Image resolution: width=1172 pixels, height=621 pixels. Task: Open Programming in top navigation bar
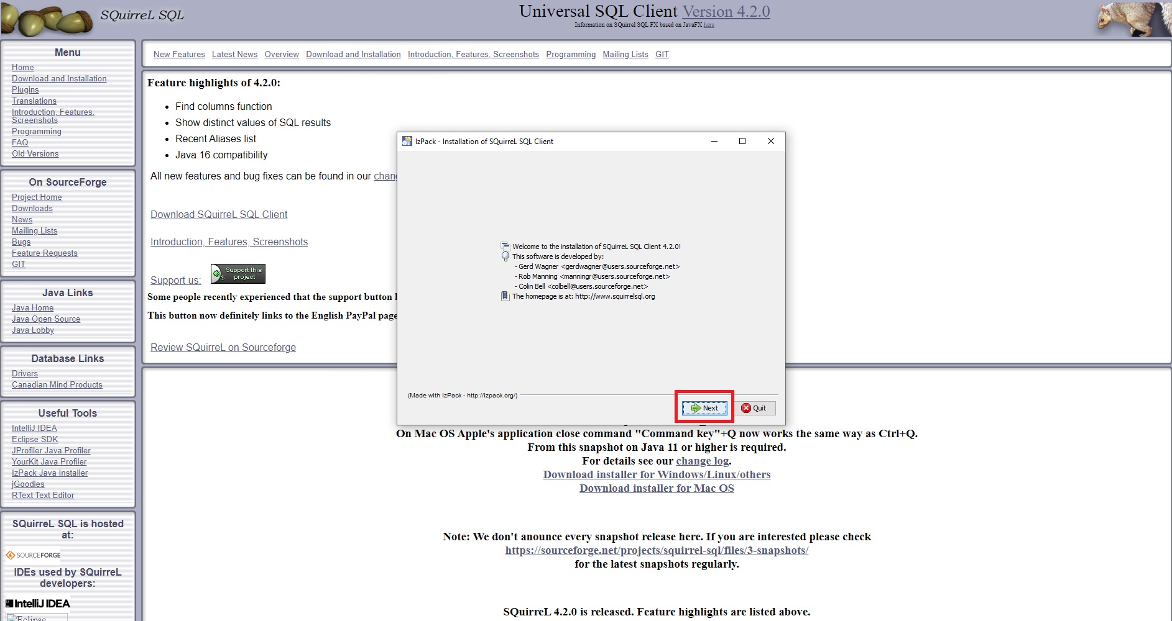coord(571,55)
